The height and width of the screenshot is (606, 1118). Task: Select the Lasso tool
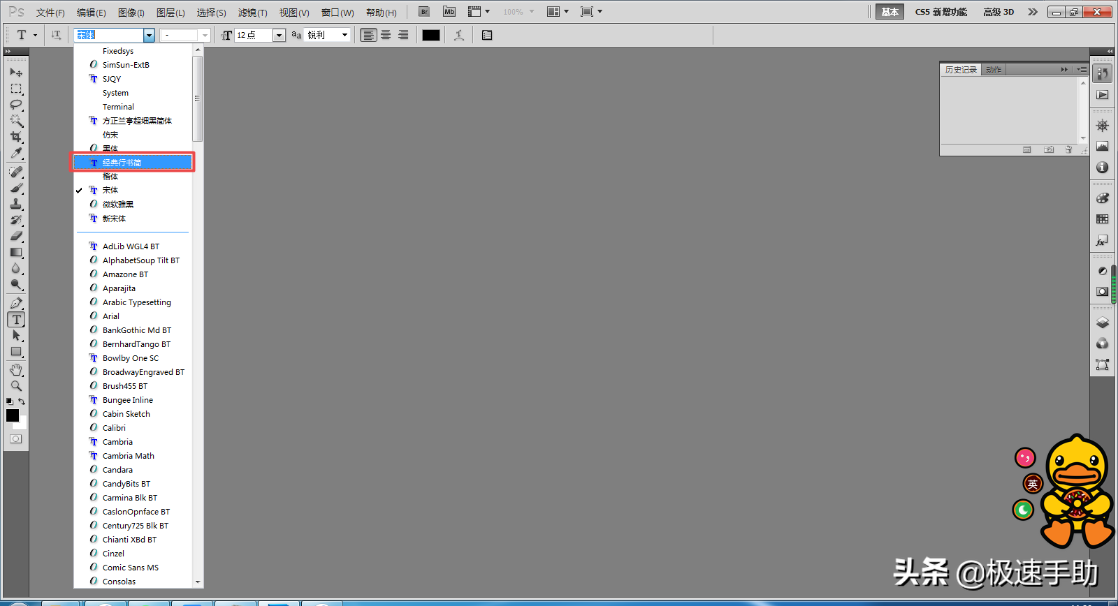click(x=16, y=105)
